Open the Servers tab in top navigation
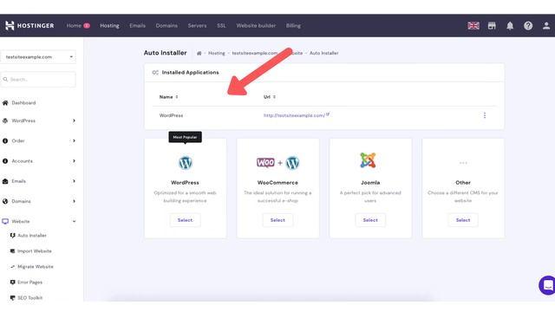 tap(197, 25)
